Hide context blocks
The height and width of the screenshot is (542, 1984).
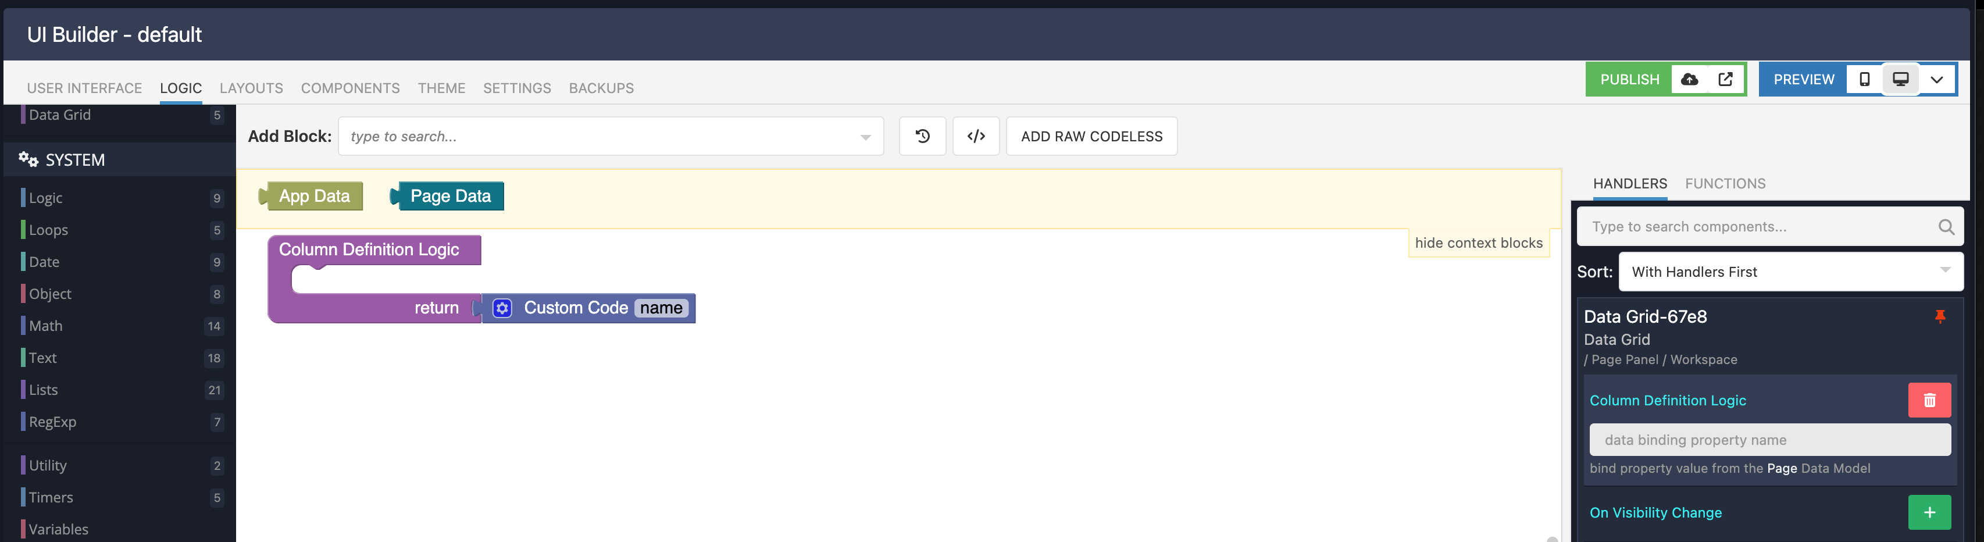click(x=1478, y=243)
